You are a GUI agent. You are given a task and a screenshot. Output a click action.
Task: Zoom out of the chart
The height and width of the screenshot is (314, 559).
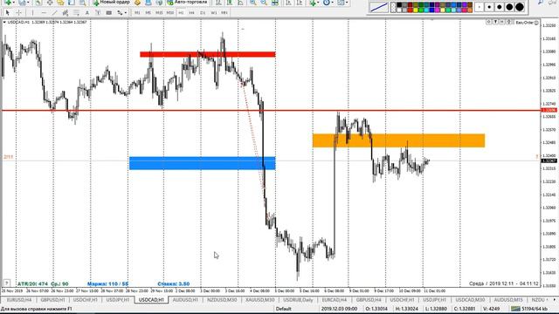pos(264,3)
